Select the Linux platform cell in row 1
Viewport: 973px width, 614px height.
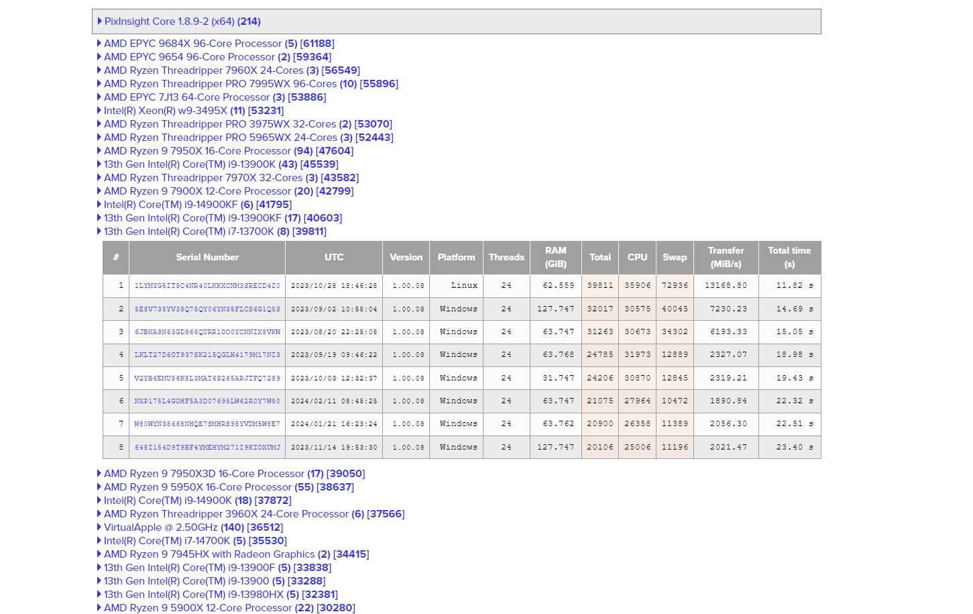click(457, 286)
